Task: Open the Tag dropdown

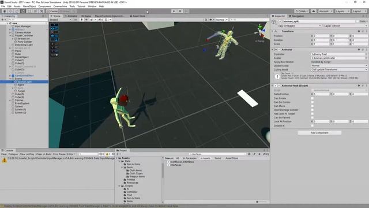Action: pos(302,25)
